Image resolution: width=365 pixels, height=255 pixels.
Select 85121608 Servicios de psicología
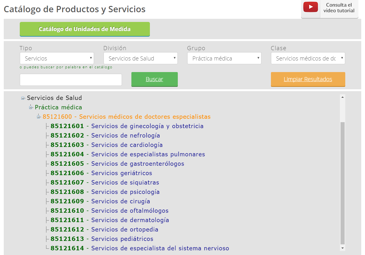125,192
